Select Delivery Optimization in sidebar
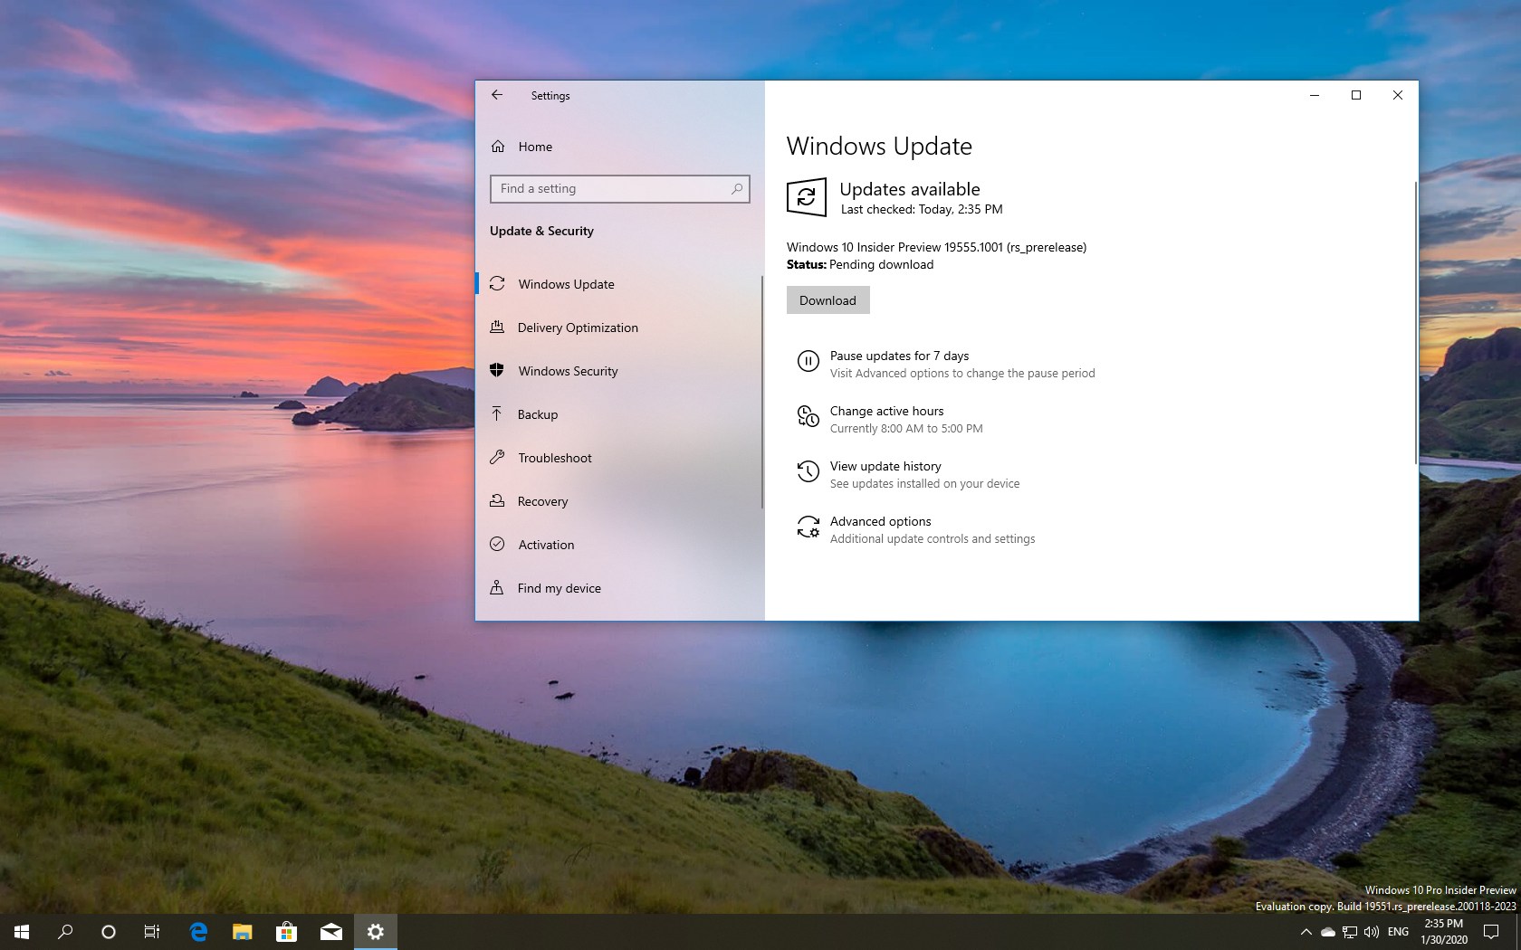Viewport: 1521px width, 950px height. click(x=619, y=328)
